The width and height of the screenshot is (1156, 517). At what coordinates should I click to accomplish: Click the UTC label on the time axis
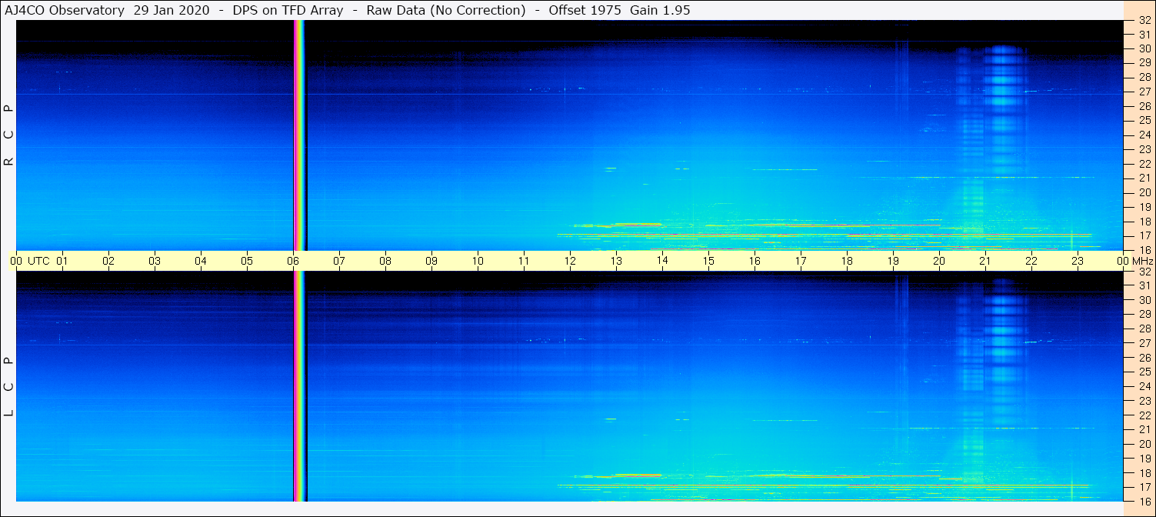click(38, 261)
